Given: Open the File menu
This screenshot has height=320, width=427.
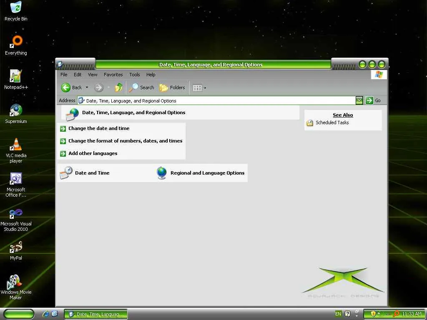Looking at the screenshot, I should [x=64, y=75].
